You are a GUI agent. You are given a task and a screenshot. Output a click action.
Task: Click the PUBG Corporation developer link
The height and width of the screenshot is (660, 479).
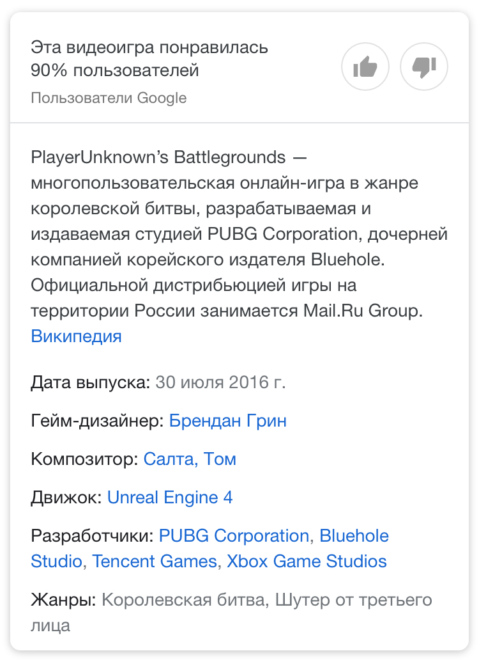234,536
